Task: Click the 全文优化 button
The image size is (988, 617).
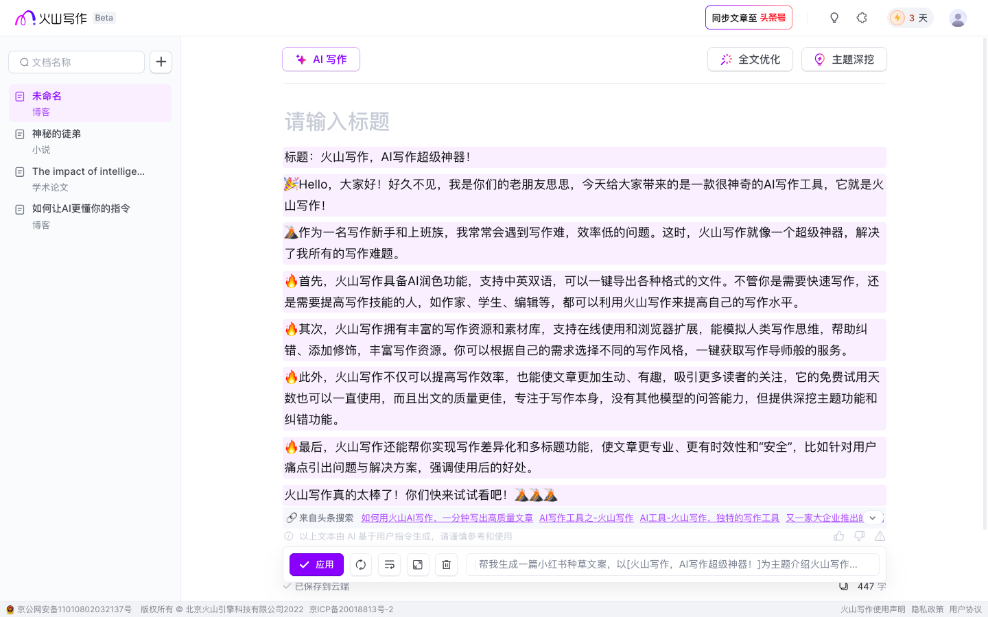Action: click(x=750, y=60)
